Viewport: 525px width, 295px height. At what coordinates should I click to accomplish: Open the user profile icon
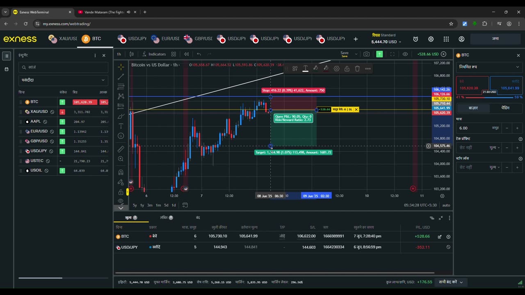tap(461, 39)
